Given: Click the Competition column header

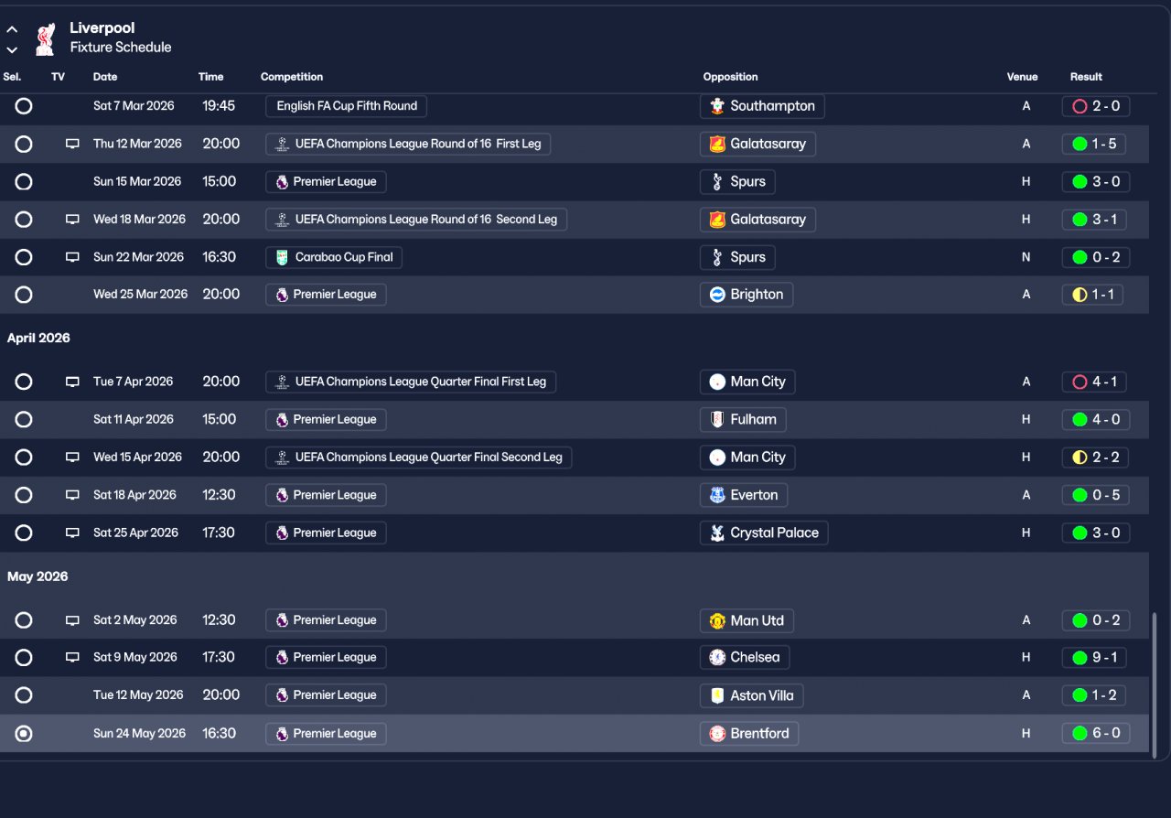Looking at the screenshot, I should tap(292, 77).
